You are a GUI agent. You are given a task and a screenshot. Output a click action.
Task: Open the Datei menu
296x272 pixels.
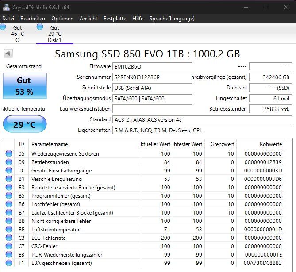[x=8, y=19]
